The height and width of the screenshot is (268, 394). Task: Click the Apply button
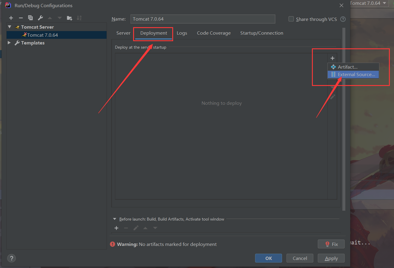(331, 258)
